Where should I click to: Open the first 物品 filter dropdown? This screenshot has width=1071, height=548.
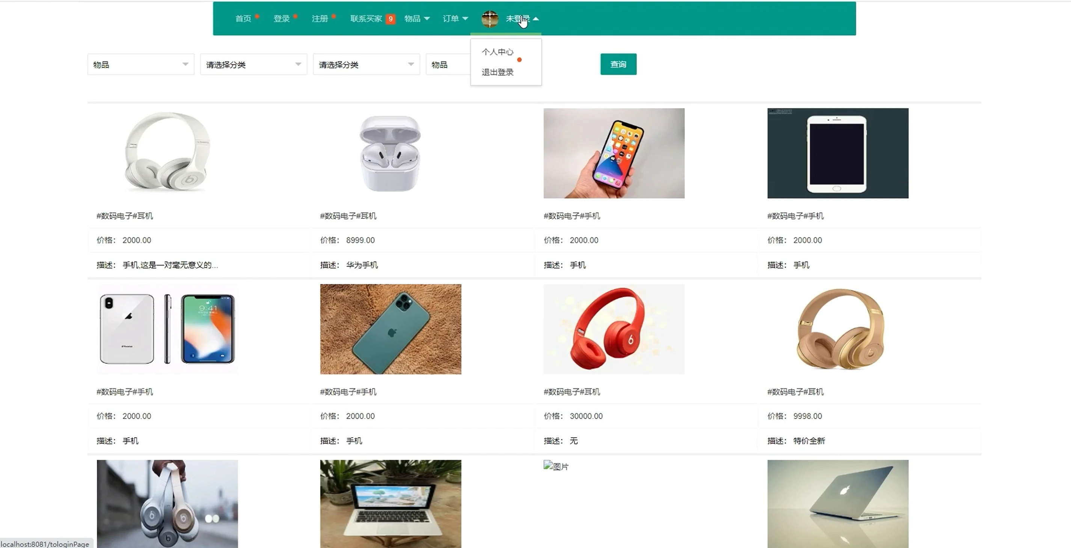140,65
